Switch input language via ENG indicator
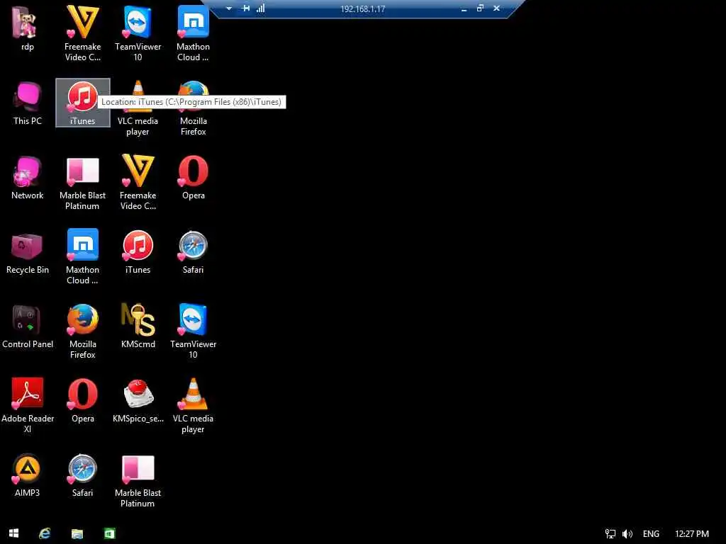 click(651, 534)
